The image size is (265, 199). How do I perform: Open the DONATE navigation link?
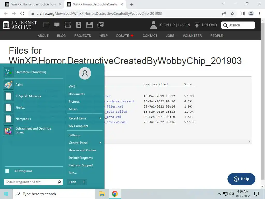click(x=125, y=36)
